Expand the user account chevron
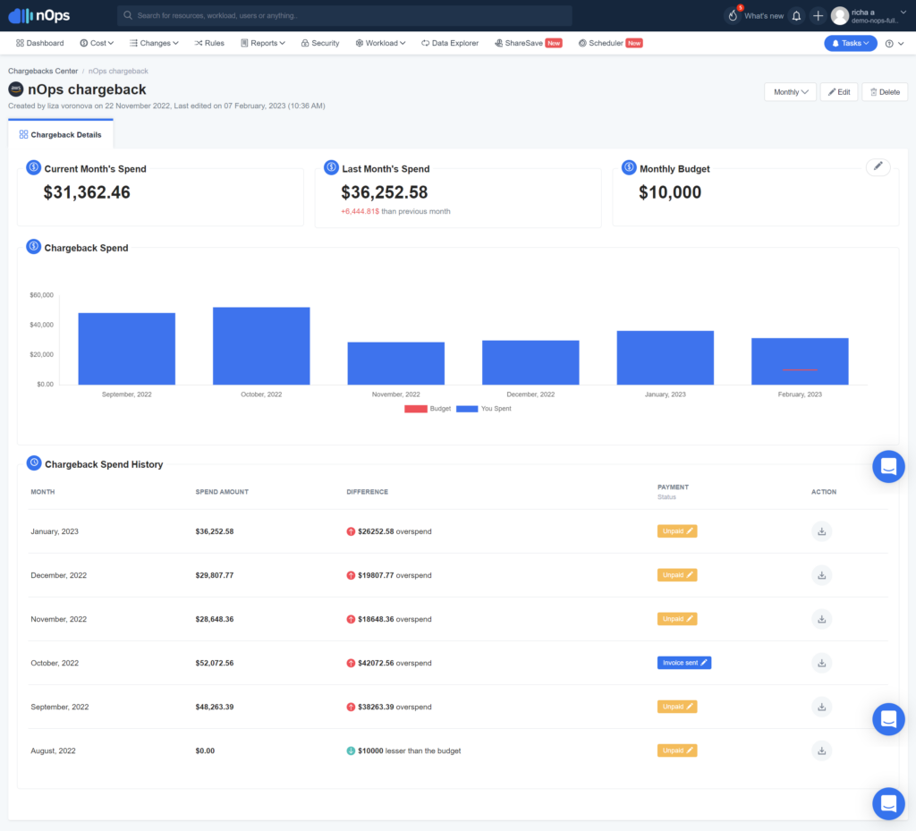Screen dimensions: 916x831 click(x=903, y=13)
